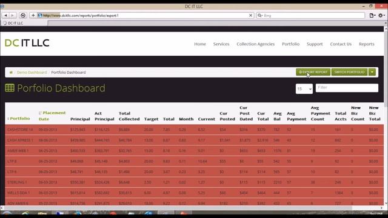Select the STERLING 1 portfolio row name
The width and height of the screenshot is (388, 218).
[17, 182]
